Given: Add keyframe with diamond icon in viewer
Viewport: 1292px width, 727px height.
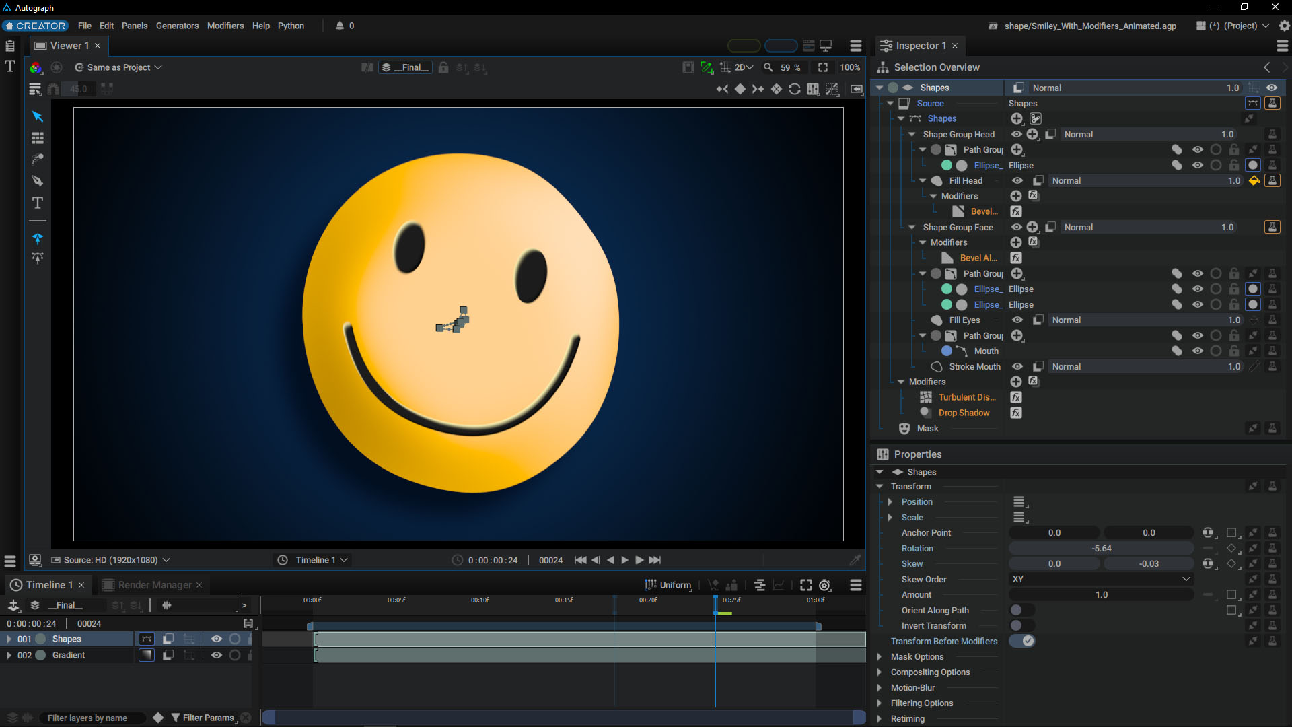Looking at the screenshot, I should point(740,89).
